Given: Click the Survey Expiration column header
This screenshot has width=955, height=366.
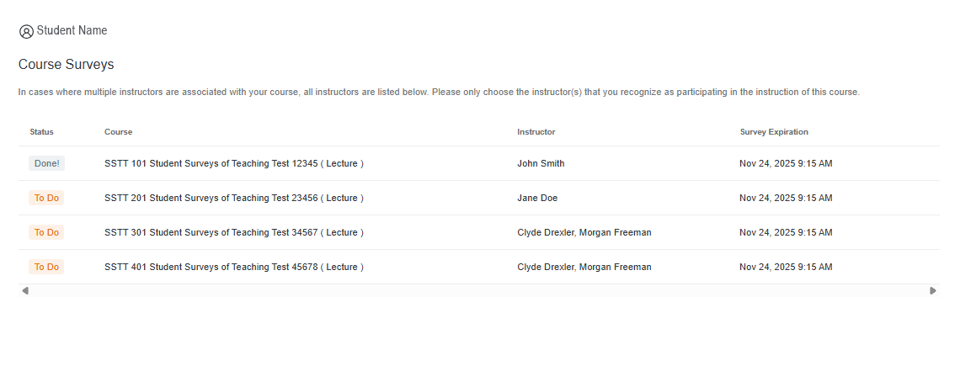Looking at the screenshot, I should pos(774,132).
